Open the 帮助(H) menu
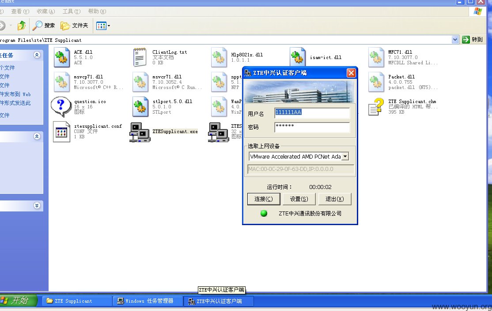Image resolution: width=492 pixels, height=311 pixels. (x=97, y=11)
